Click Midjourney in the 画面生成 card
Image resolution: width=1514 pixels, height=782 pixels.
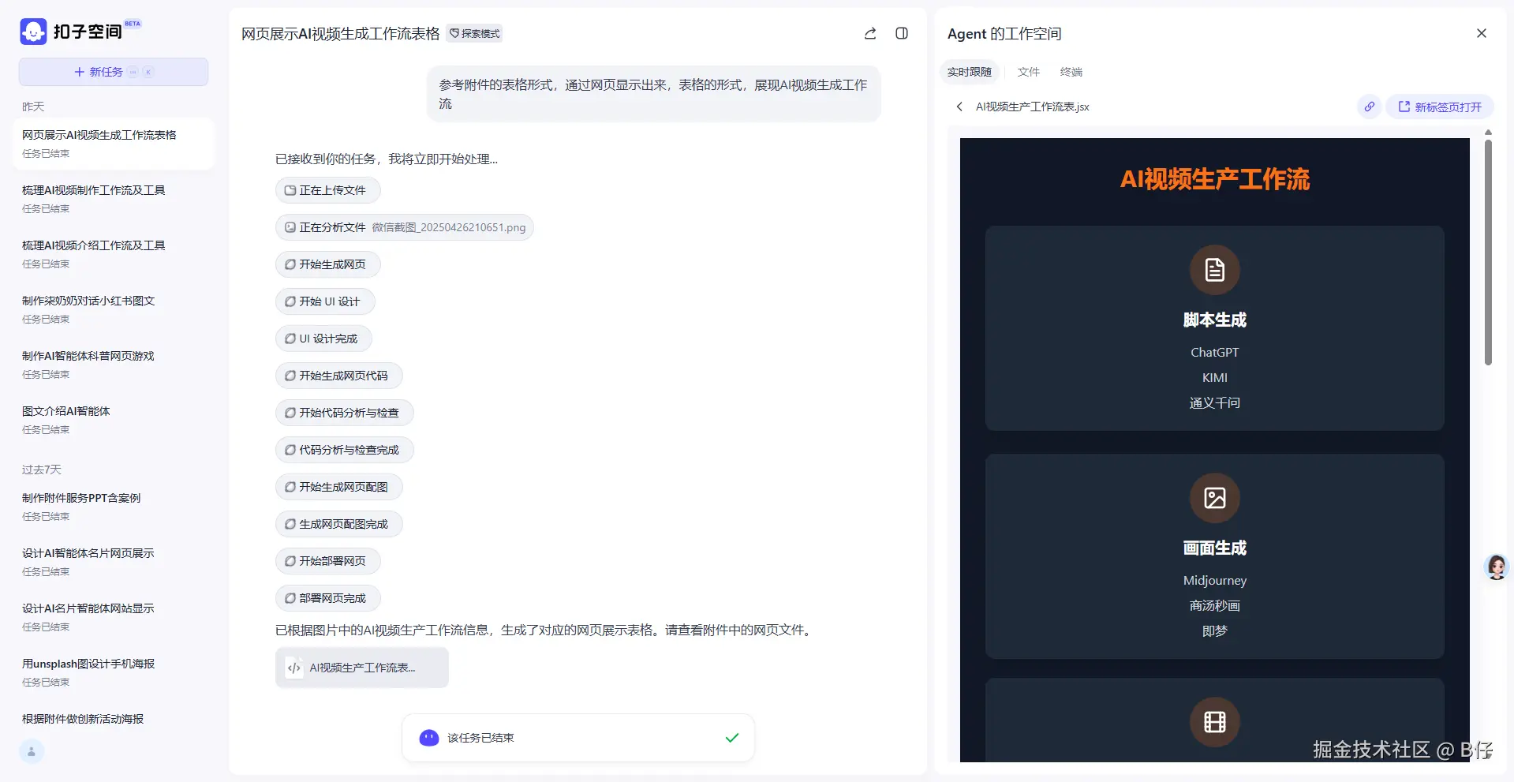[x=1214, y=580]
